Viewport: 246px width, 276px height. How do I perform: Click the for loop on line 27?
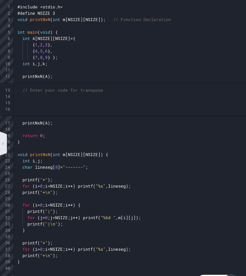point(77,187)
